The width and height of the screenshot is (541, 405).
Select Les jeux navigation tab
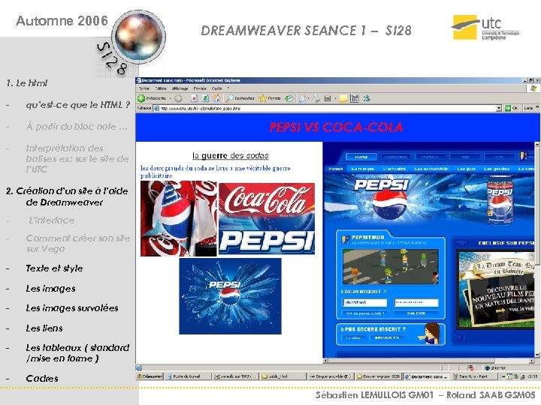[x=466, y=169]
